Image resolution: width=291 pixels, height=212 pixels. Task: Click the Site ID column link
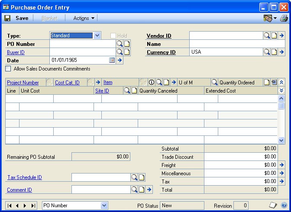point(102,91)
